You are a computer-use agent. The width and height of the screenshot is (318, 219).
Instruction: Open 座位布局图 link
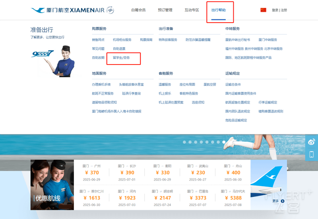[x=187, y=84]
